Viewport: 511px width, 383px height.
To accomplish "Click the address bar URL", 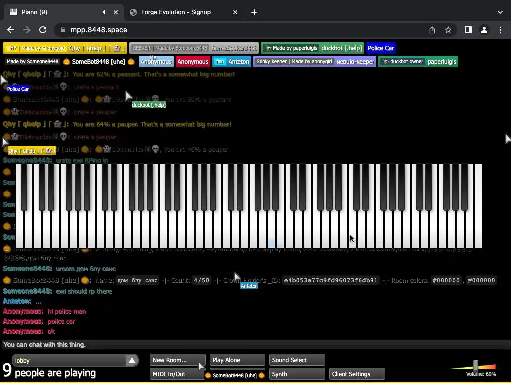I will coord(99,30).
